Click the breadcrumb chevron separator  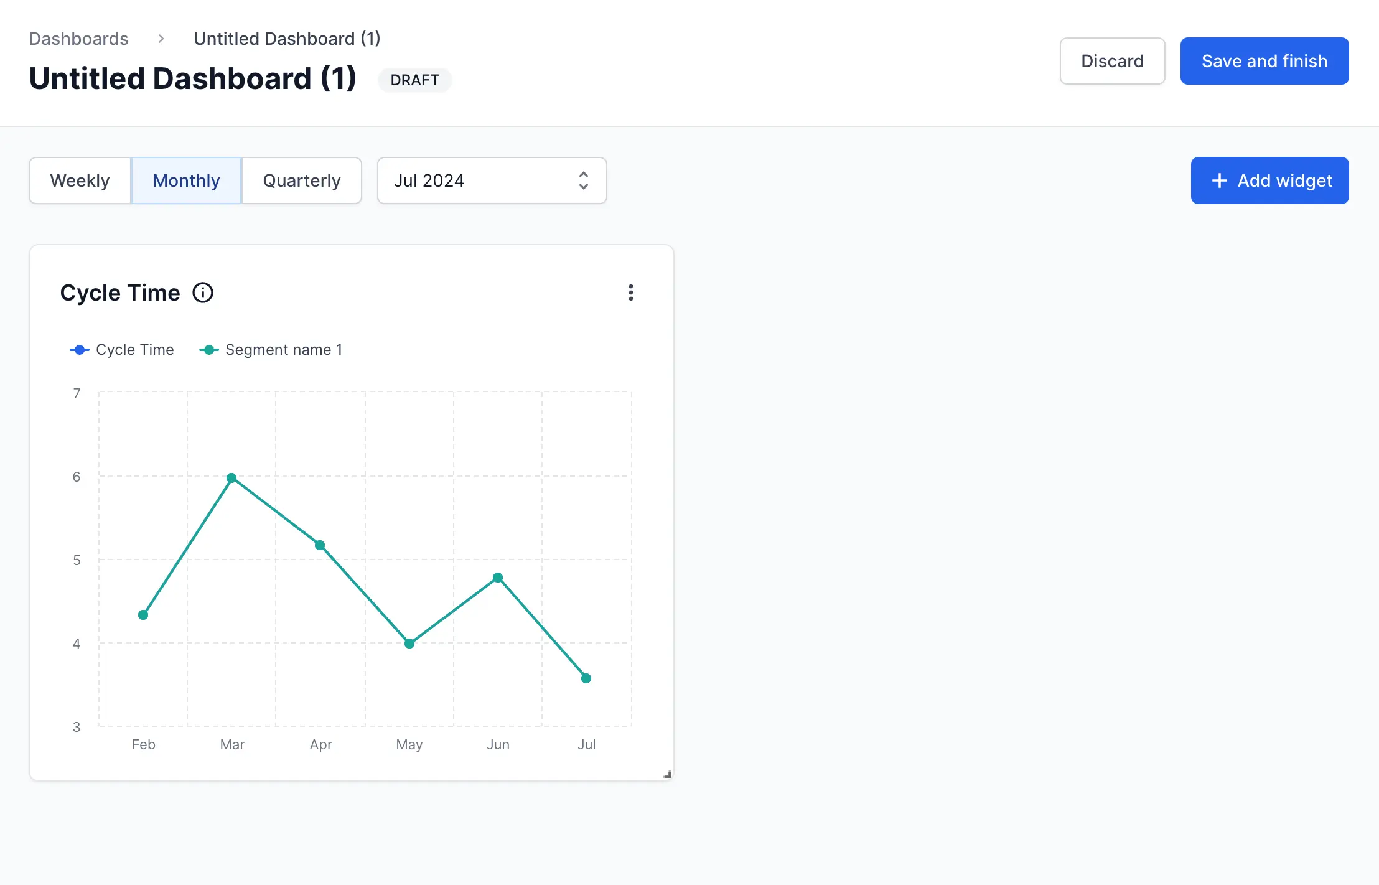pos(161,39)
